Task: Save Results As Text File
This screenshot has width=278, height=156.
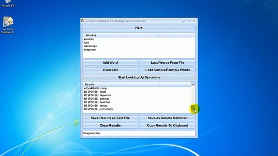Action: (110, 118)
